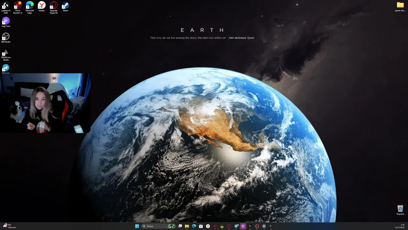Switch to Telegram on the taskbar
The image size is (408, 230).
point(236,226)
